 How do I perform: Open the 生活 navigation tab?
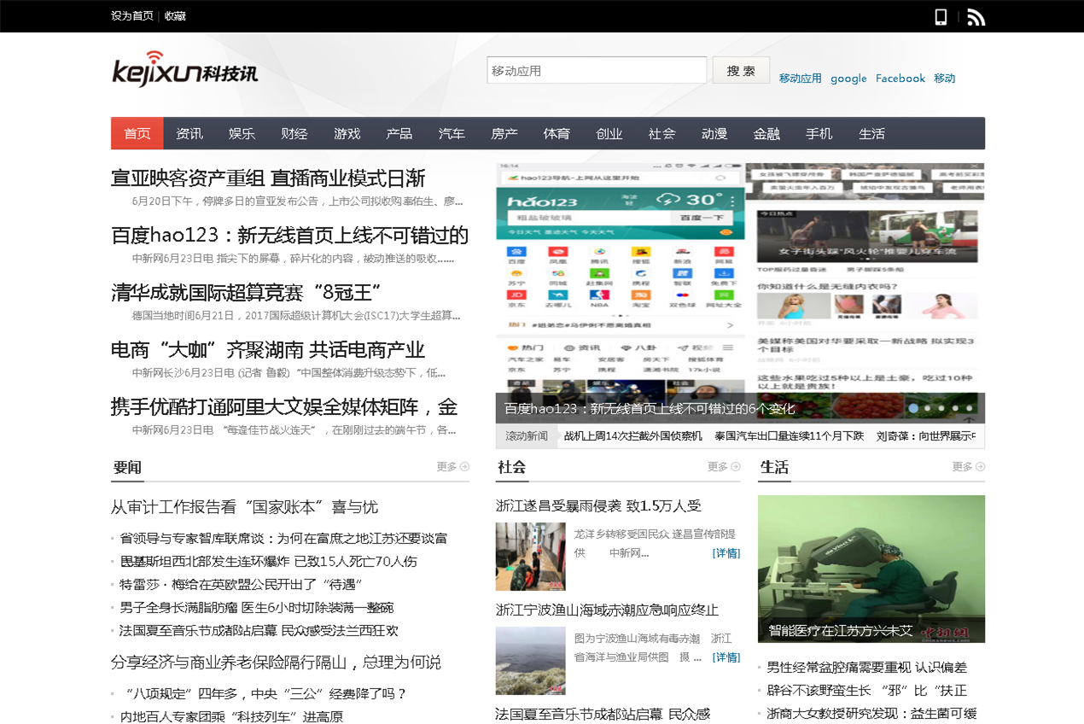[871, 133]
